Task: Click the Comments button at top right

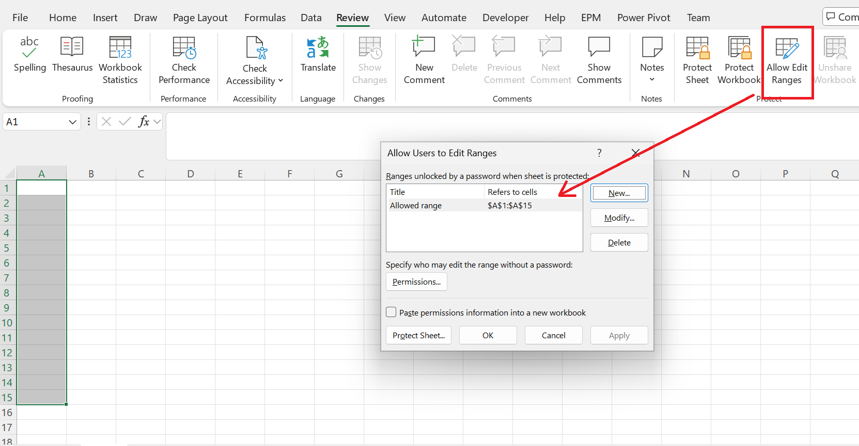Action: [841, 17]
